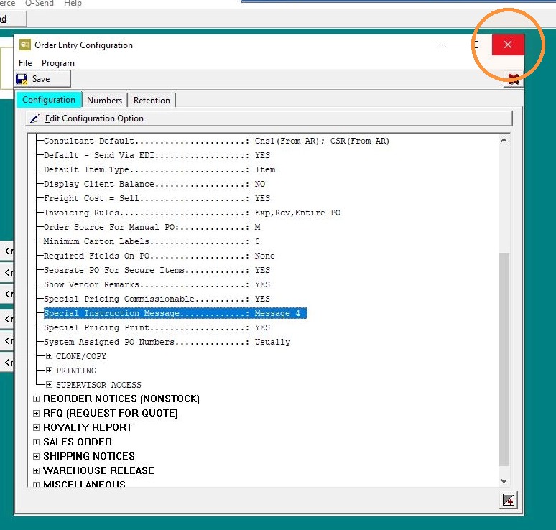The image size is (556, 530).
Task: Close the Order Entry Configuration window
Action: coord(508,45)
